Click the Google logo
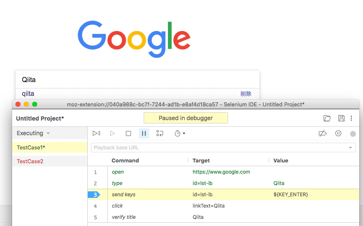The image size is (363, 226). (x=134, y=39)
